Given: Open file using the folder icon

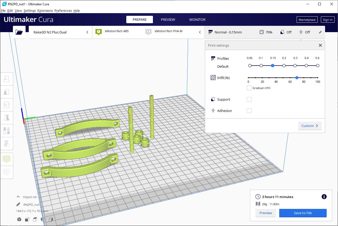Looking at the screenshot, I should pyautogui.click(x=19, y=32).
